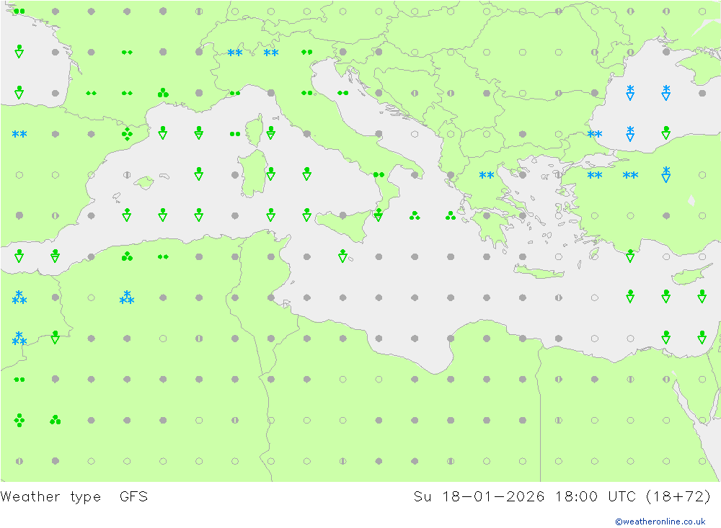Click the double snowflake symbol over northern Greece

click(487, 175)
